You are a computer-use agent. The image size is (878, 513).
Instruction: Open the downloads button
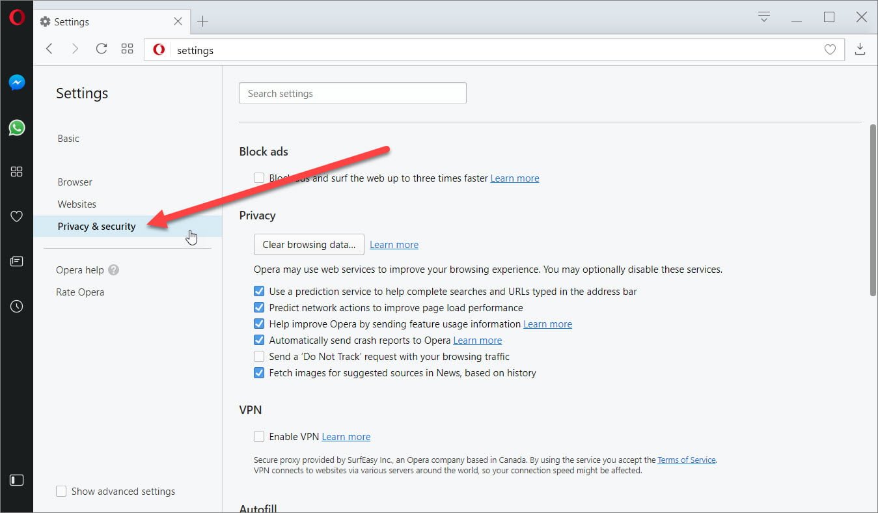coord(860,49)
